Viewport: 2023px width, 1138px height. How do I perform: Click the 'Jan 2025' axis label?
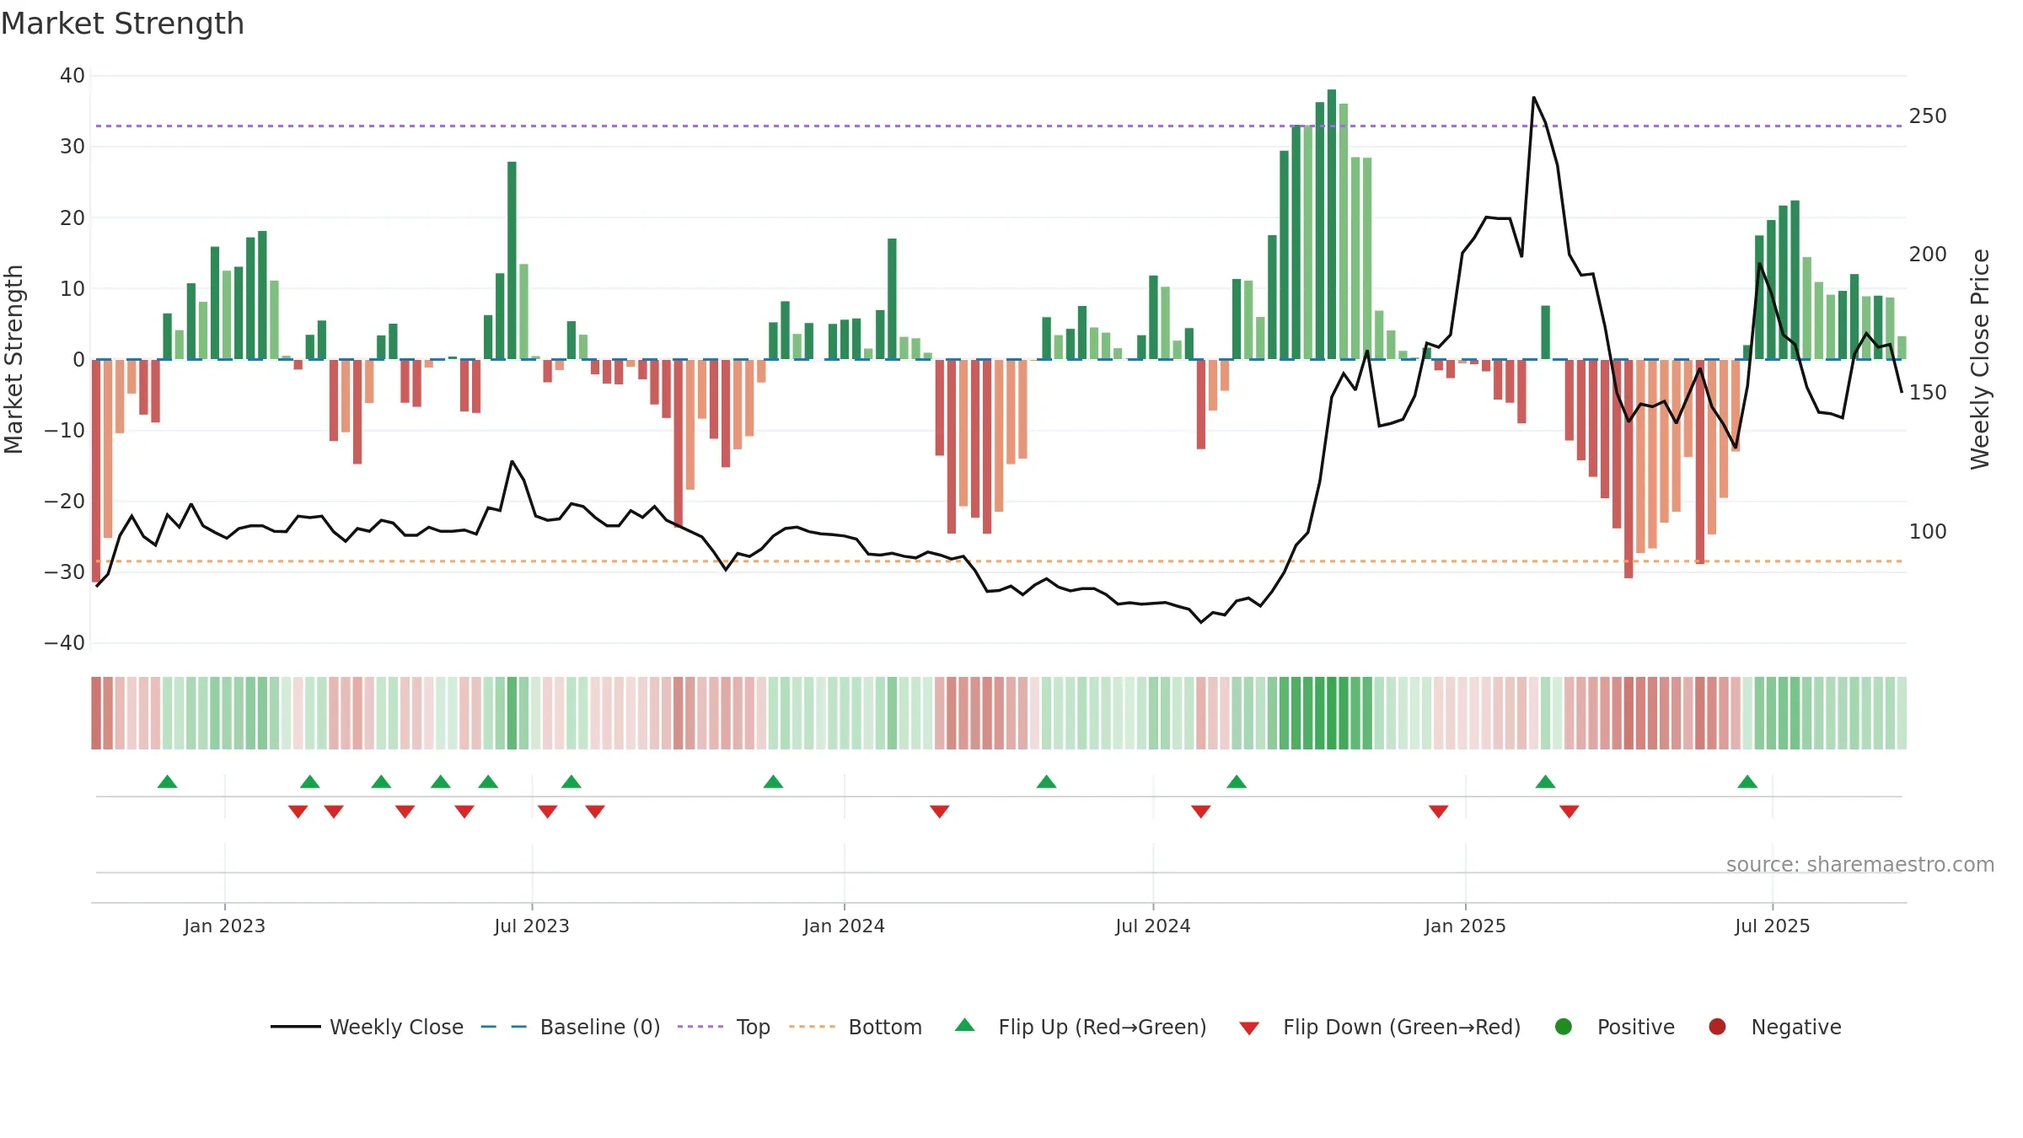[x=1465, y=926]
